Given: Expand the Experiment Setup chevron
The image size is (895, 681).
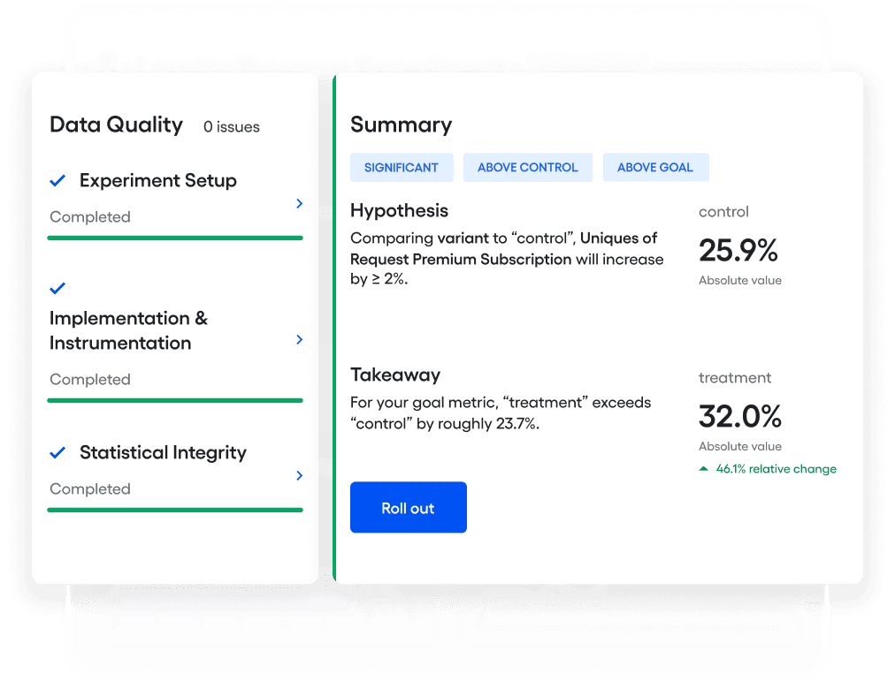Looking at the screenshot, I should click(x=299, y=203).
